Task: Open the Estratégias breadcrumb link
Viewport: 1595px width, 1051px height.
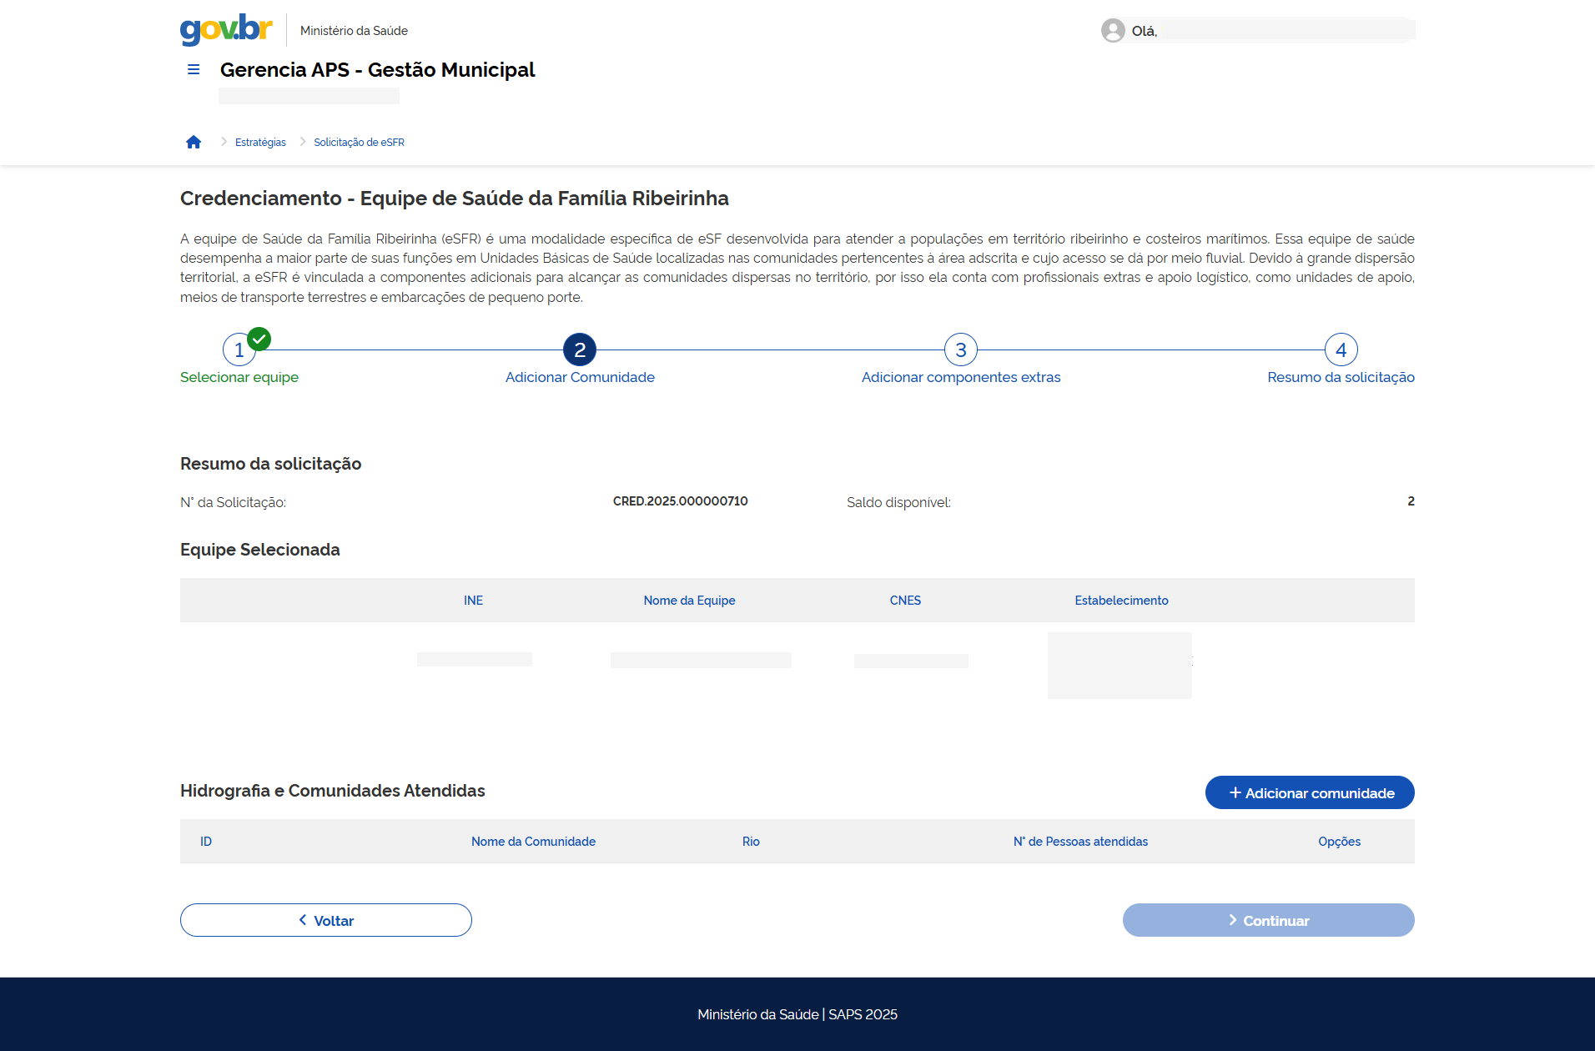Action: 260,143
